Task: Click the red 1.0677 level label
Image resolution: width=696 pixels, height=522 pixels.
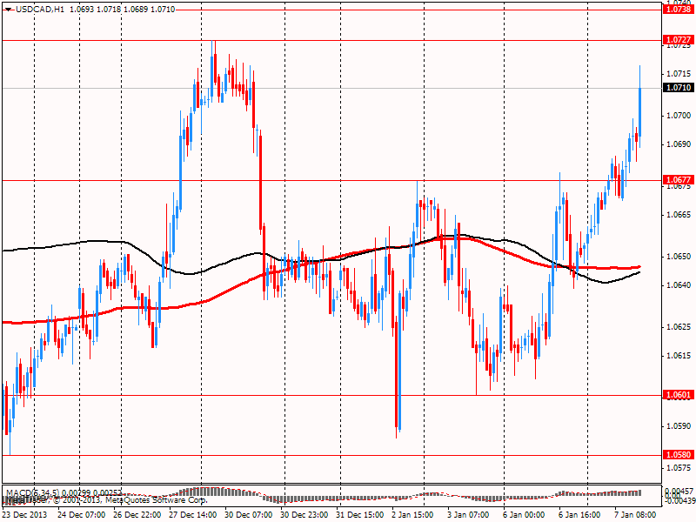Action: [x=678, y=180]
